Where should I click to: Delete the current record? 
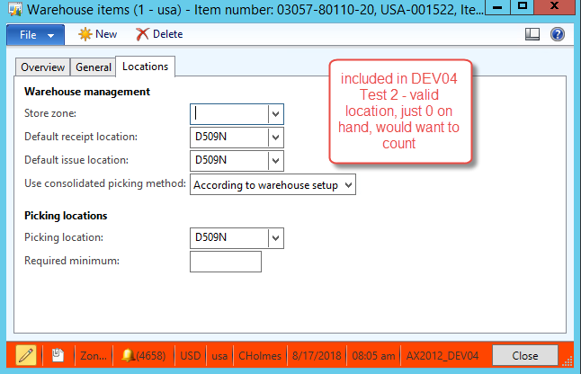click(159, 34)
